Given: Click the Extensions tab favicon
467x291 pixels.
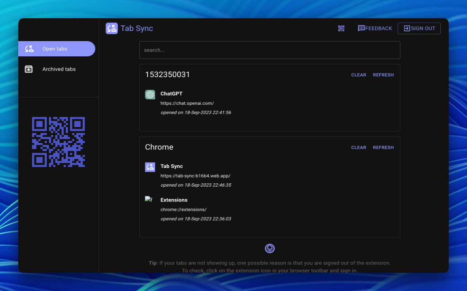Looking at the screenshot, I should (x=148, y=199).
